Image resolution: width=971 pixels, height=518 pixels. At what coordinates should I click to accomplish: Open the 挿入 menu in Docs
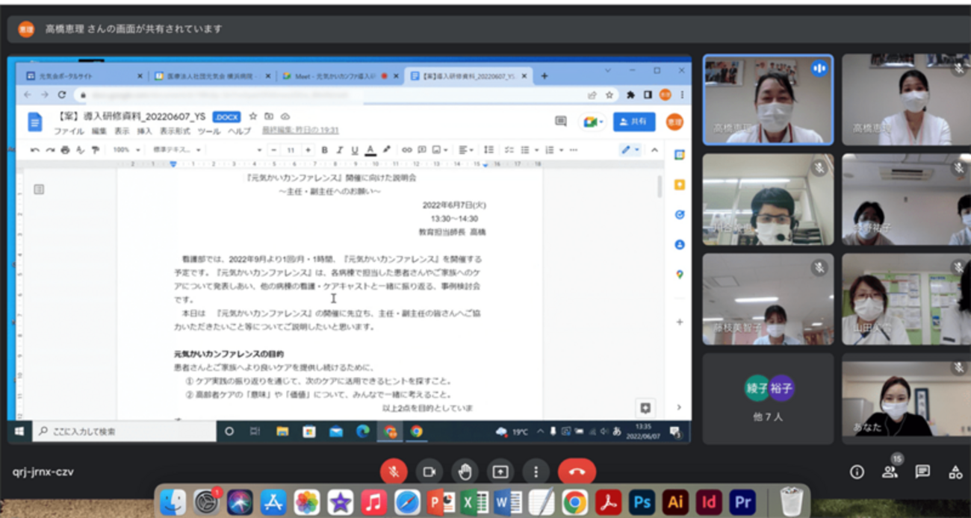pos(144,131)
